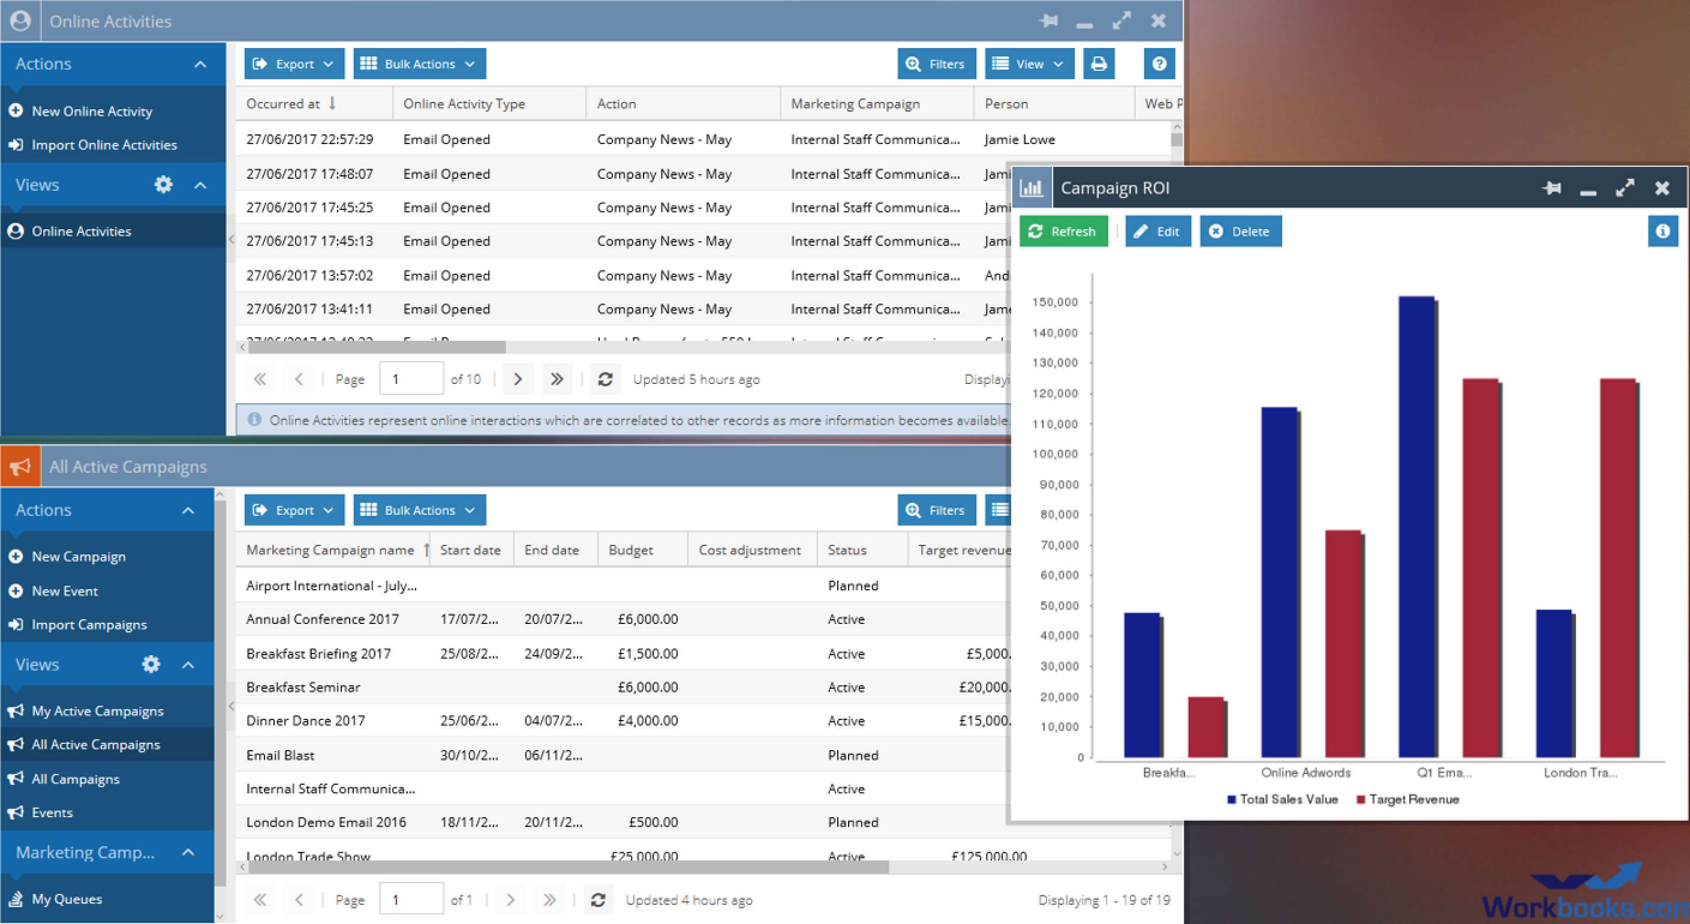1690x924 pixels.
Task: Refresh the Online Activities grid via reload icon
Action: click(605, 379)
